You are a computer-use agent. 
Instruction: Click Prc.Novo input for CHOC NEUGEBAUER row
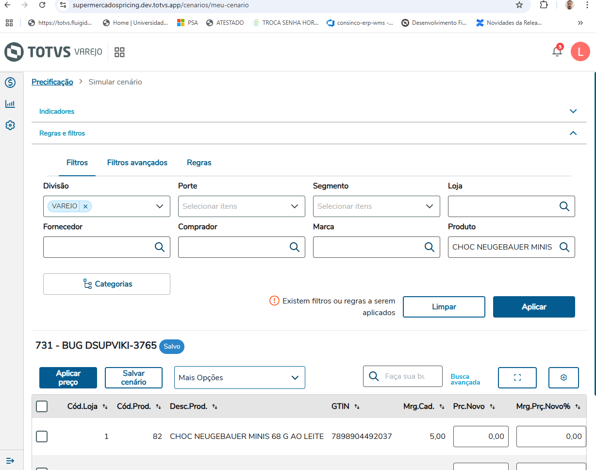point(481,436)
